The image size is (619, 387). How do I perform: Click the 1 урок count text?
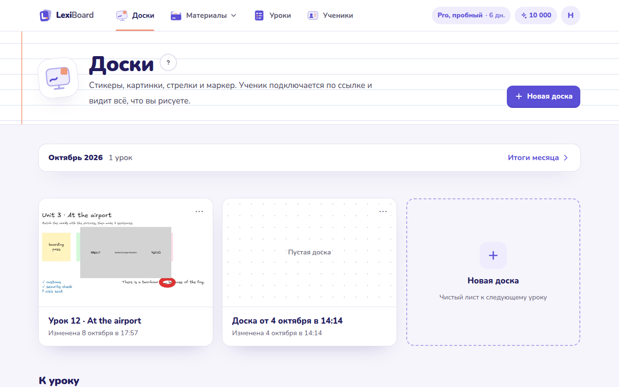point(120,158)
